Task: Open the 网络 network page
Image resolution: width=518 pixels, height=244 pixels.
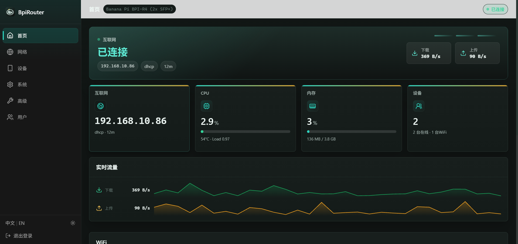Action: 40,52
